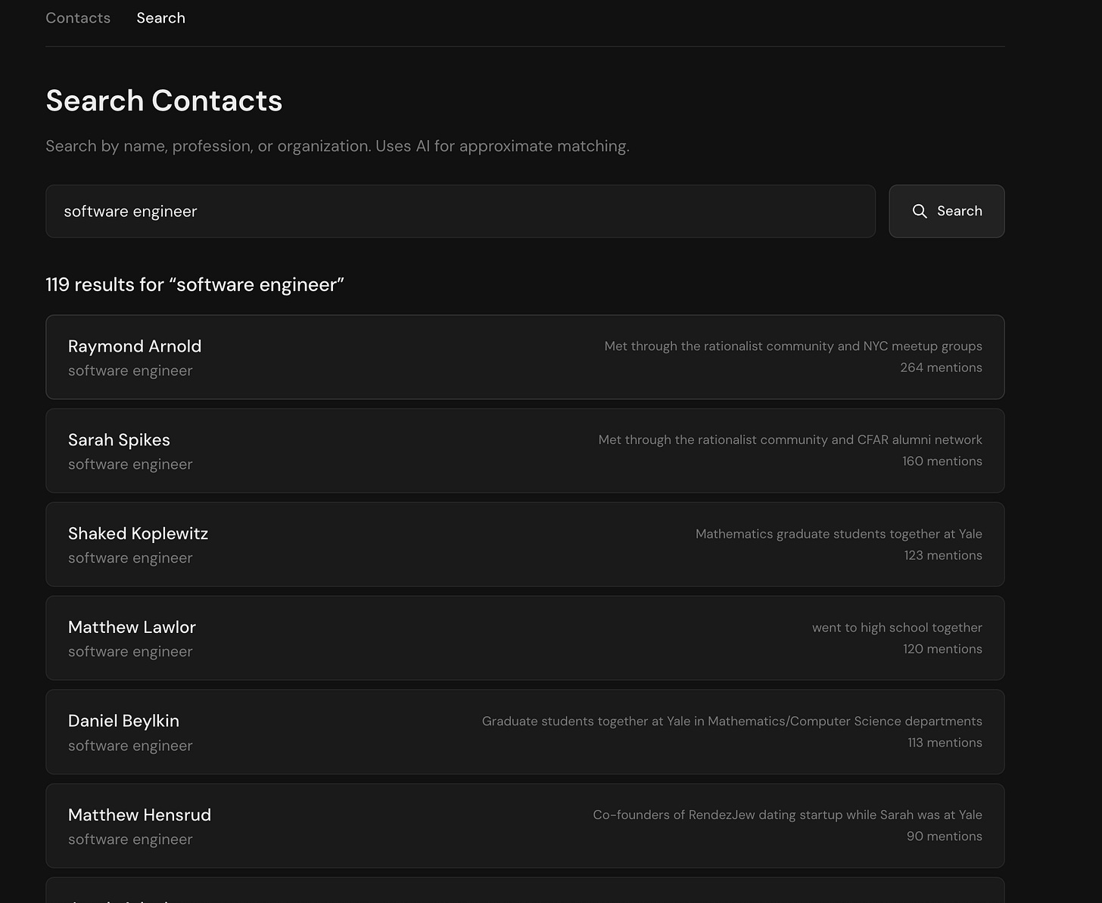Open Sarah Spikes contact name
Viewport: 1102px width, 903px height.
point(119,440)
